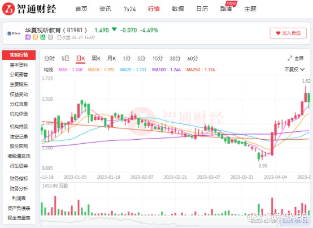Click the green 沽 badge icon
The image size is (313, 228).
43,37
